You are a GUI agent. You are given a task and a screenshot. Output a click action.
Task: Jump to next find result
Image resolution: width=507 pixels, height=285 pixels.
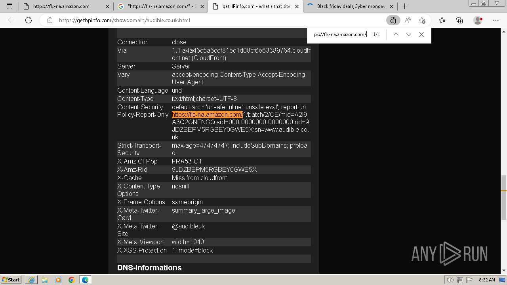(x=408, y=34)
